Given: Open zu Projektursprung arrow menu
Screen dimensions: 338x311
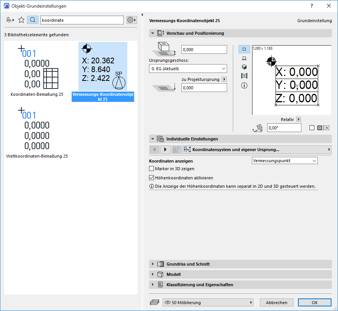Looking at the screenshot, I should (x=224, y=79).
